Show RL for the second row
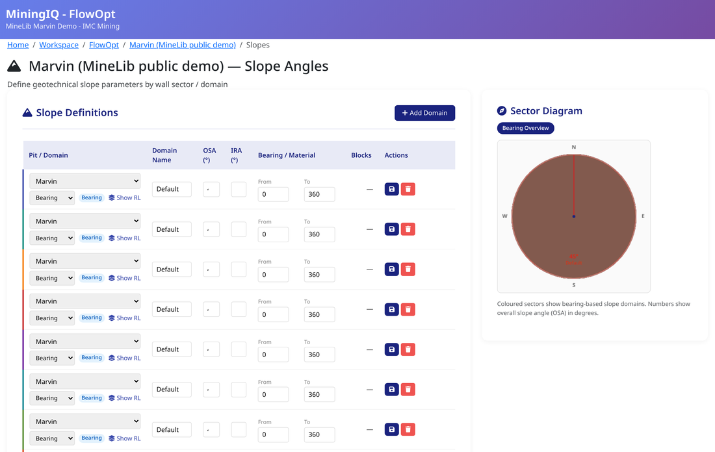 click(125, 238)
